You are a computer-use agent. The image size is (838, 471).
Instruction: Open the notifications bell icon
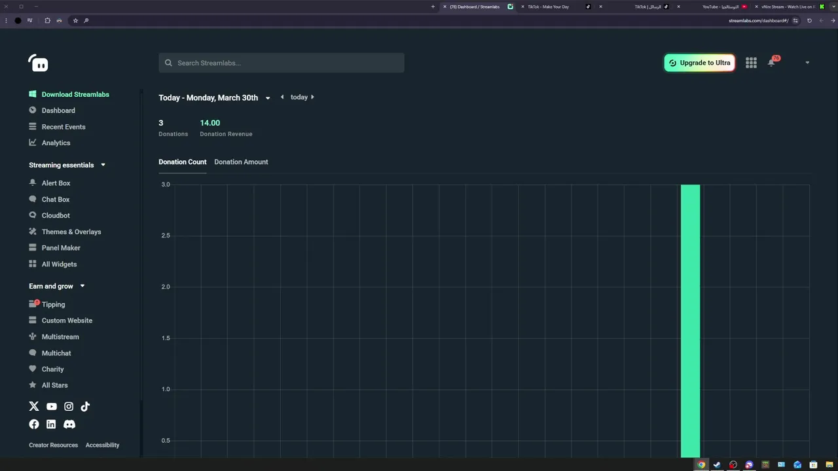(771, 63)
